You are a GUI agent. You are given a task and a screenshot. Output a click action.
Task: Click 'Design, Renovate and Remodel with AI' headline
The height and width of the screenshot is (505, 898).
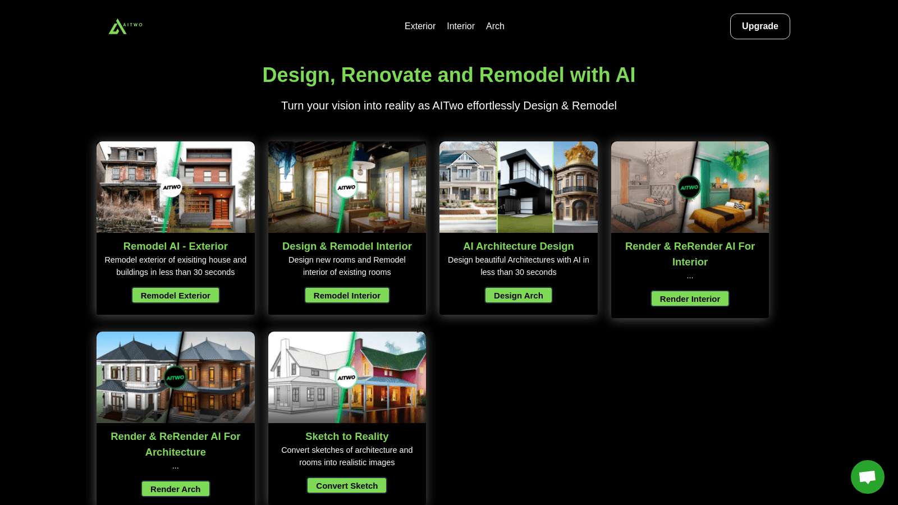(449, 75)
